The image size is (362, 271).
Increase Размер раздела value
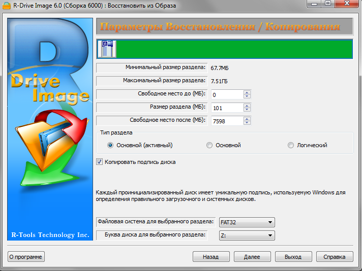(x=247, y=106)
